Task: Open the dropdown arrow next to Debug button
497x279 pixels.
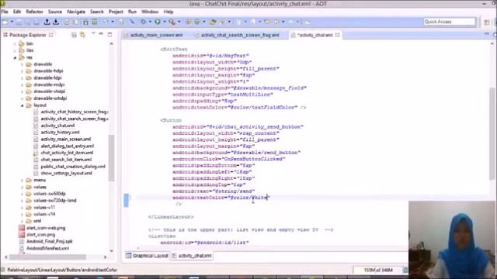Action: [x=150, y=22]
